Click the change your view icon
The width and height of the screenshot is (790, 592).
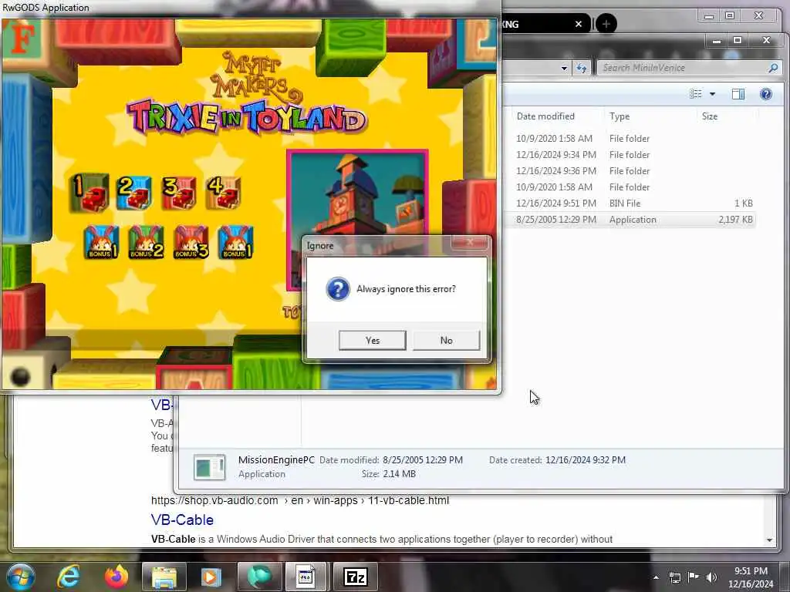point(696,94)
